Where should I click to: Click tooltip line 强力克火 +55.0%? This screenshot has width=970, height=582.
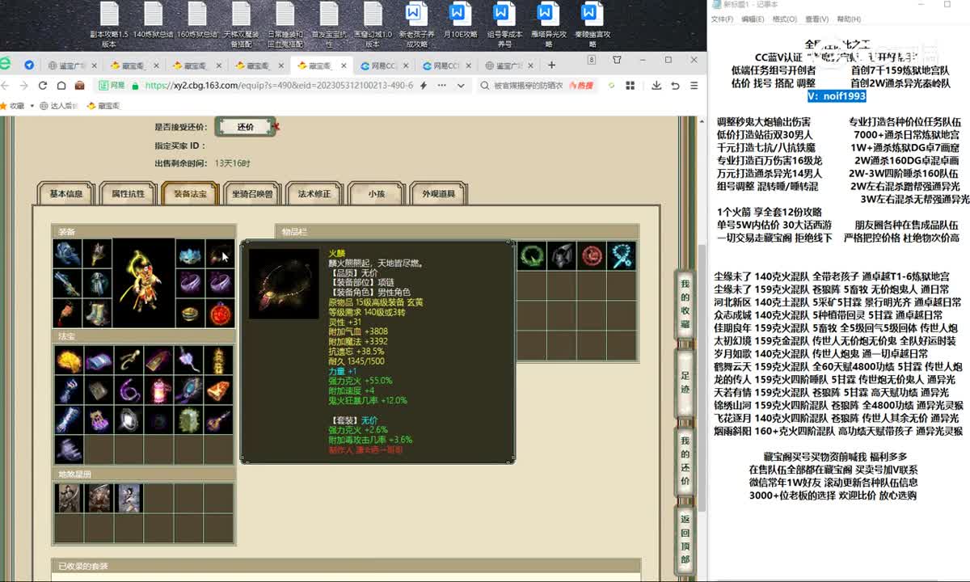click(361, 380)
